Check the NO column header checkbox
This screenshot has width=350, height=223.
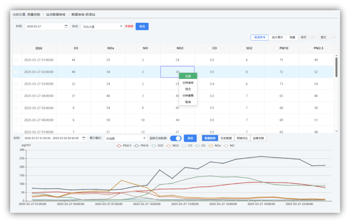(x=139, y=48)
